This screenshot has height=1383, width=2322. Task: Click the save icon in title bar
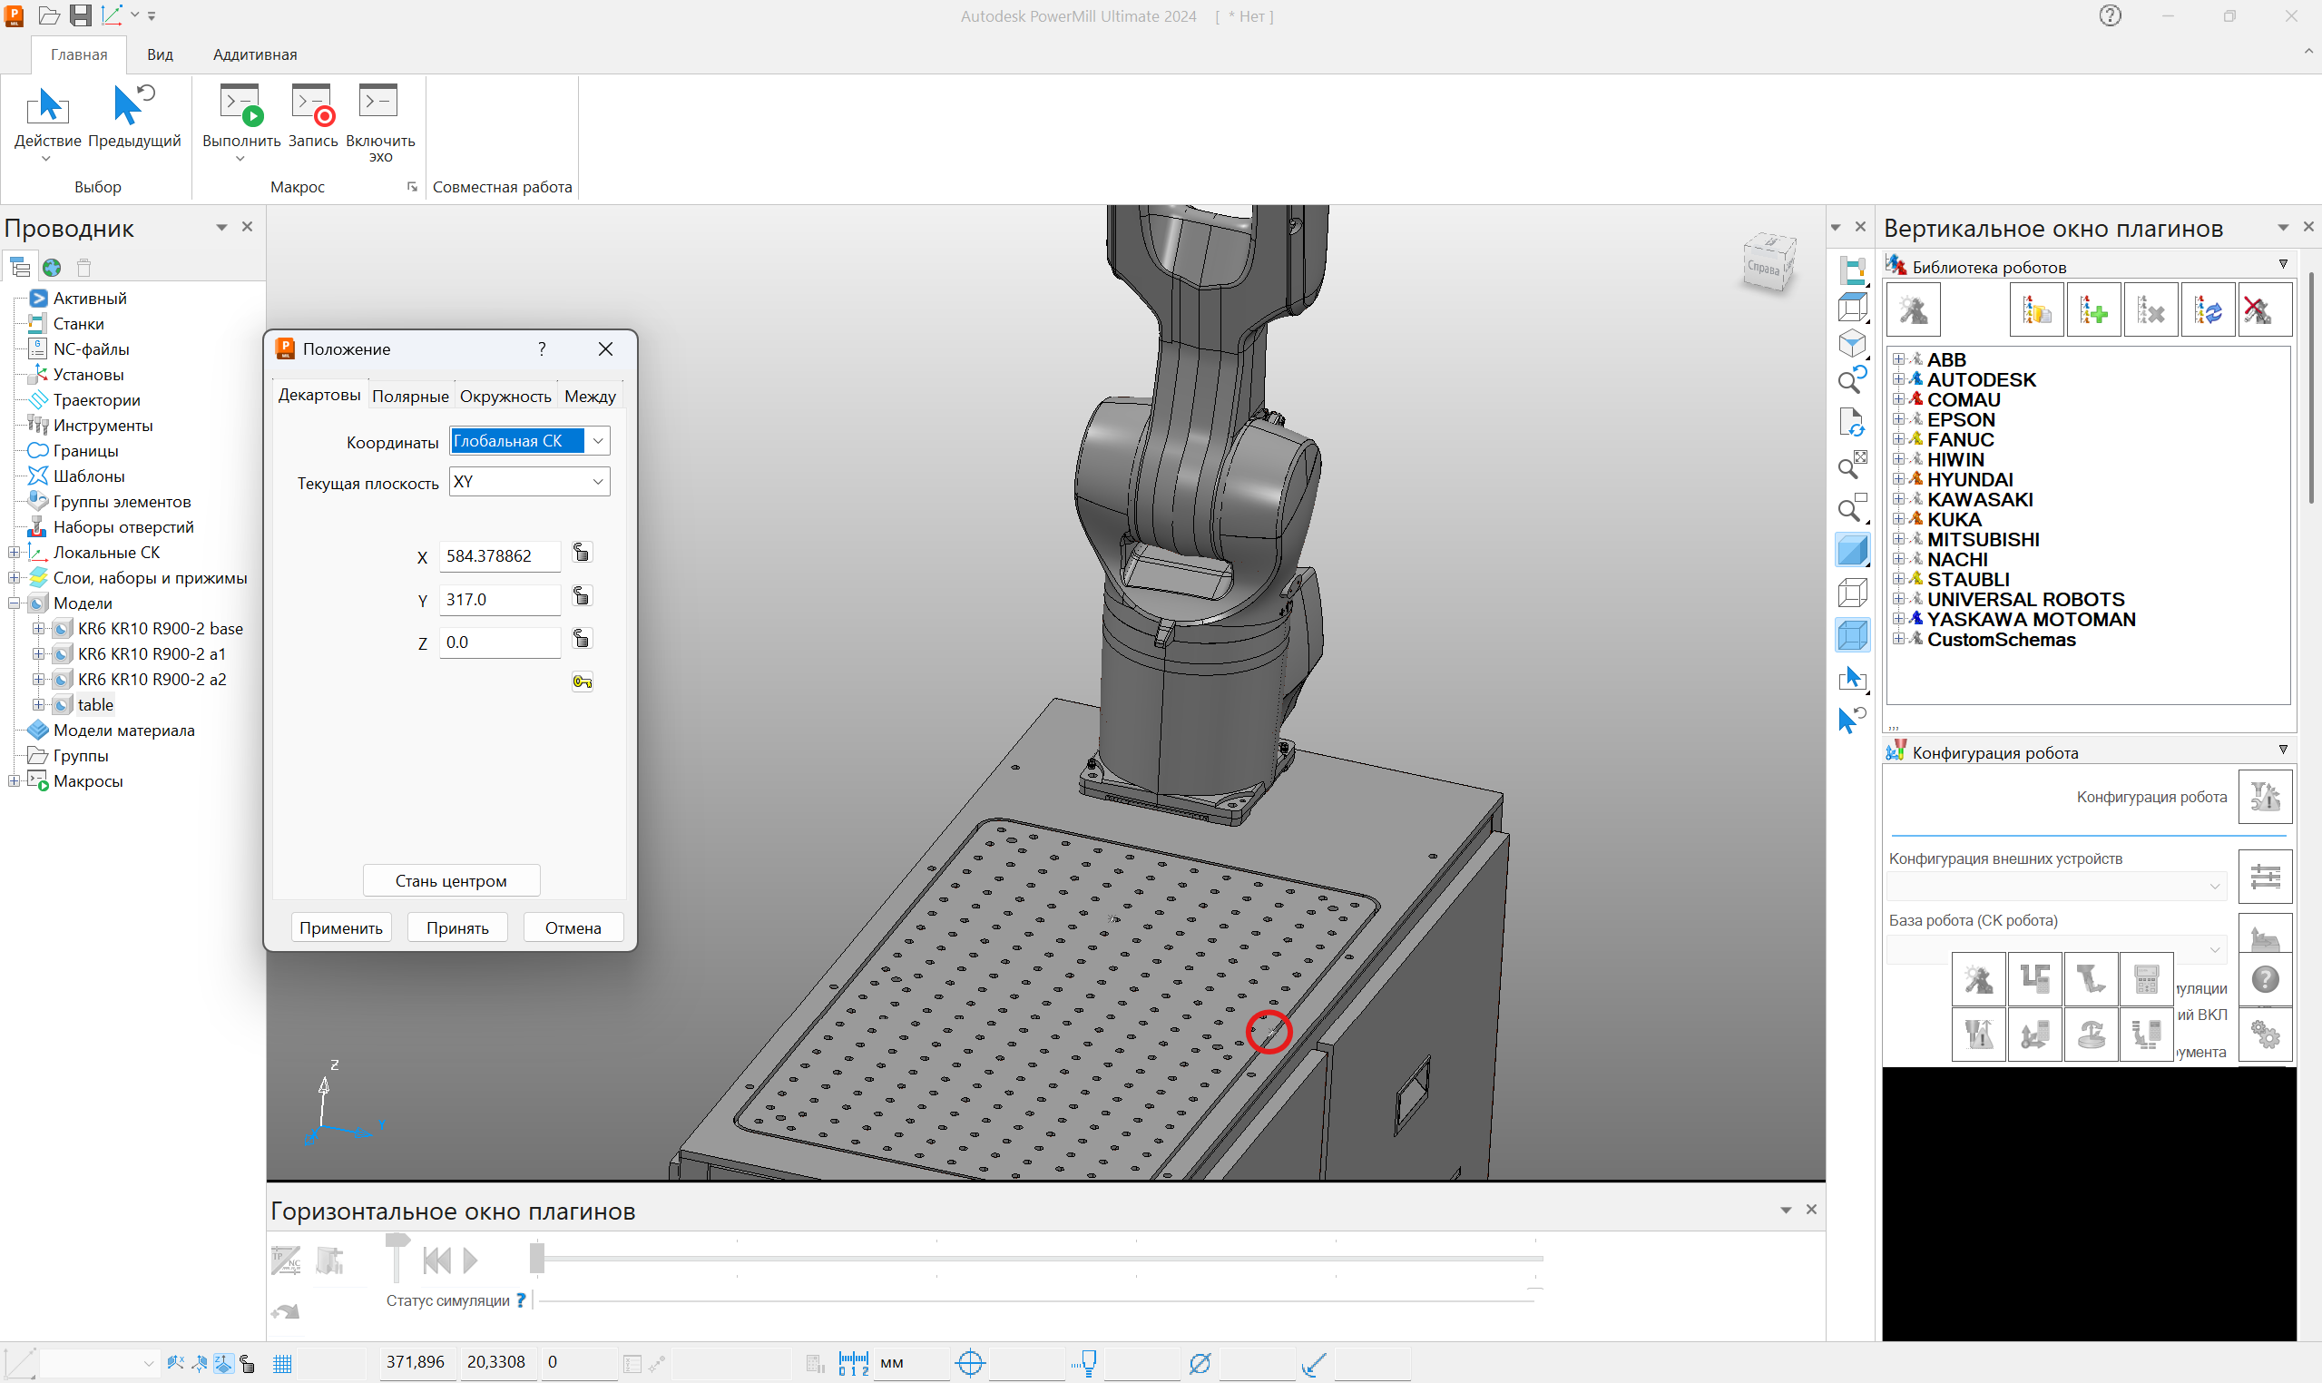81,15
